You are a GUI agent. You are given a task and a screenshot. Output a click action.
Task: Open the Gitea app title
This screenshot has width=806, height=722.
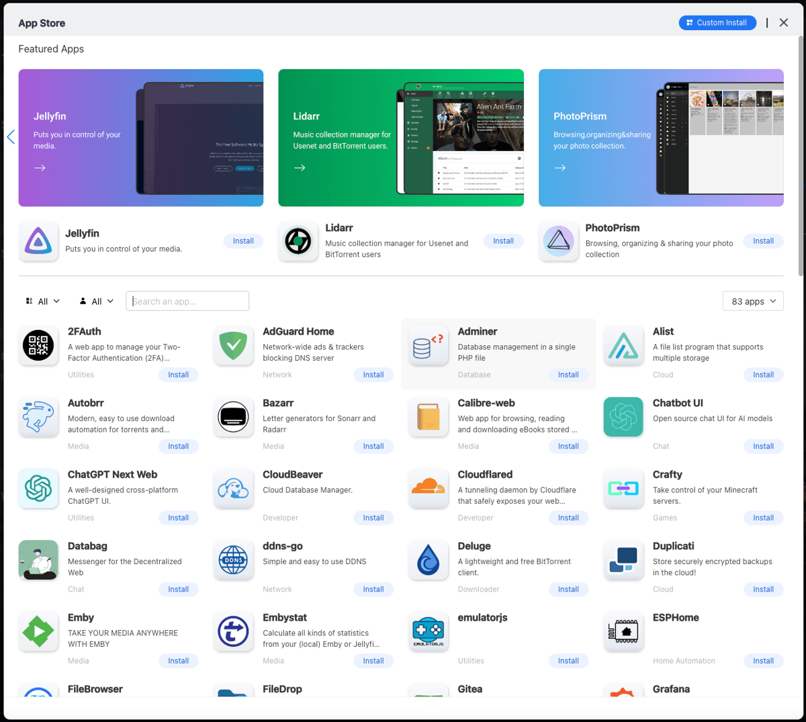[x=470, y=689]
